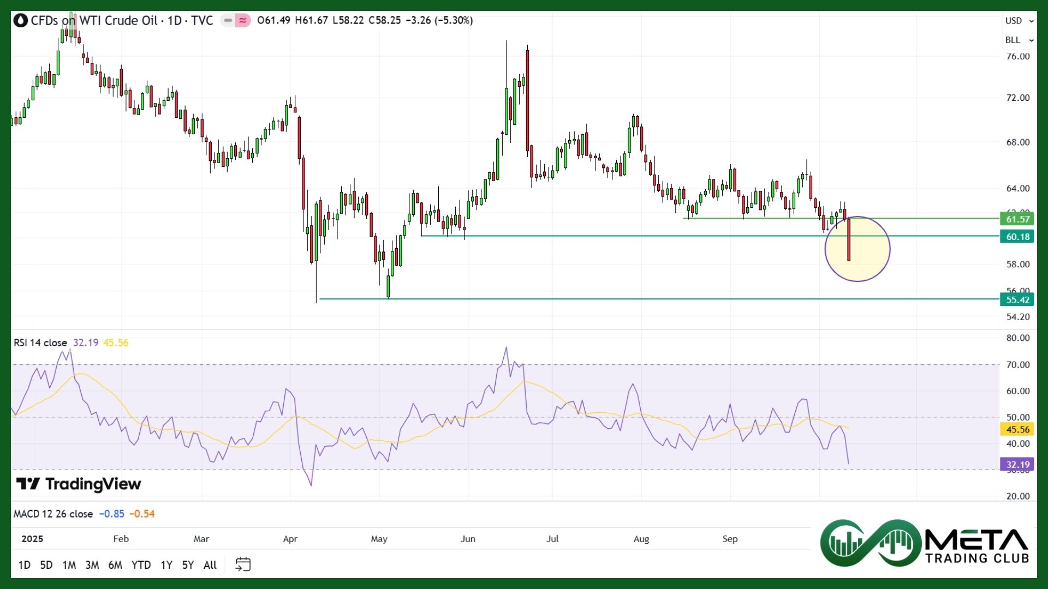Toggle the grey dash pill beside TVC

click(228, 21)
